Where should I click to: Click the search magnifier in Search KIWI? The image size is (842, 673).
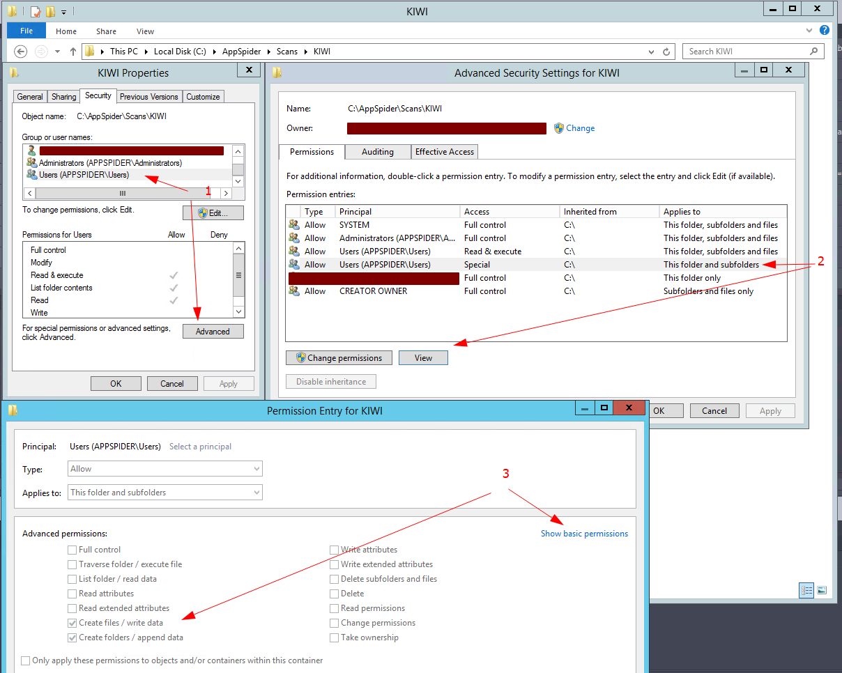813,51
